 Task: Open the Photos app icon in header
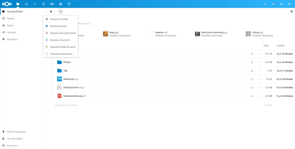(26, 4)
